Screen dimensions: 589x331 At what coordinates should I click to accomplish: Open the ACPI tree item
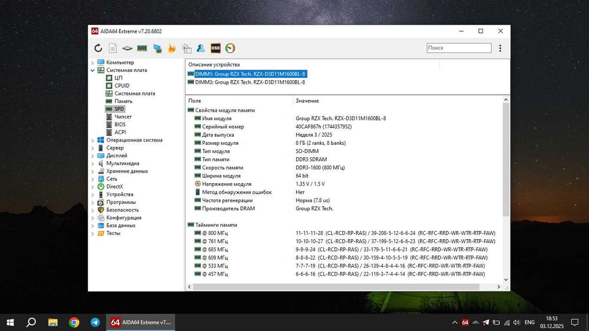120,133
